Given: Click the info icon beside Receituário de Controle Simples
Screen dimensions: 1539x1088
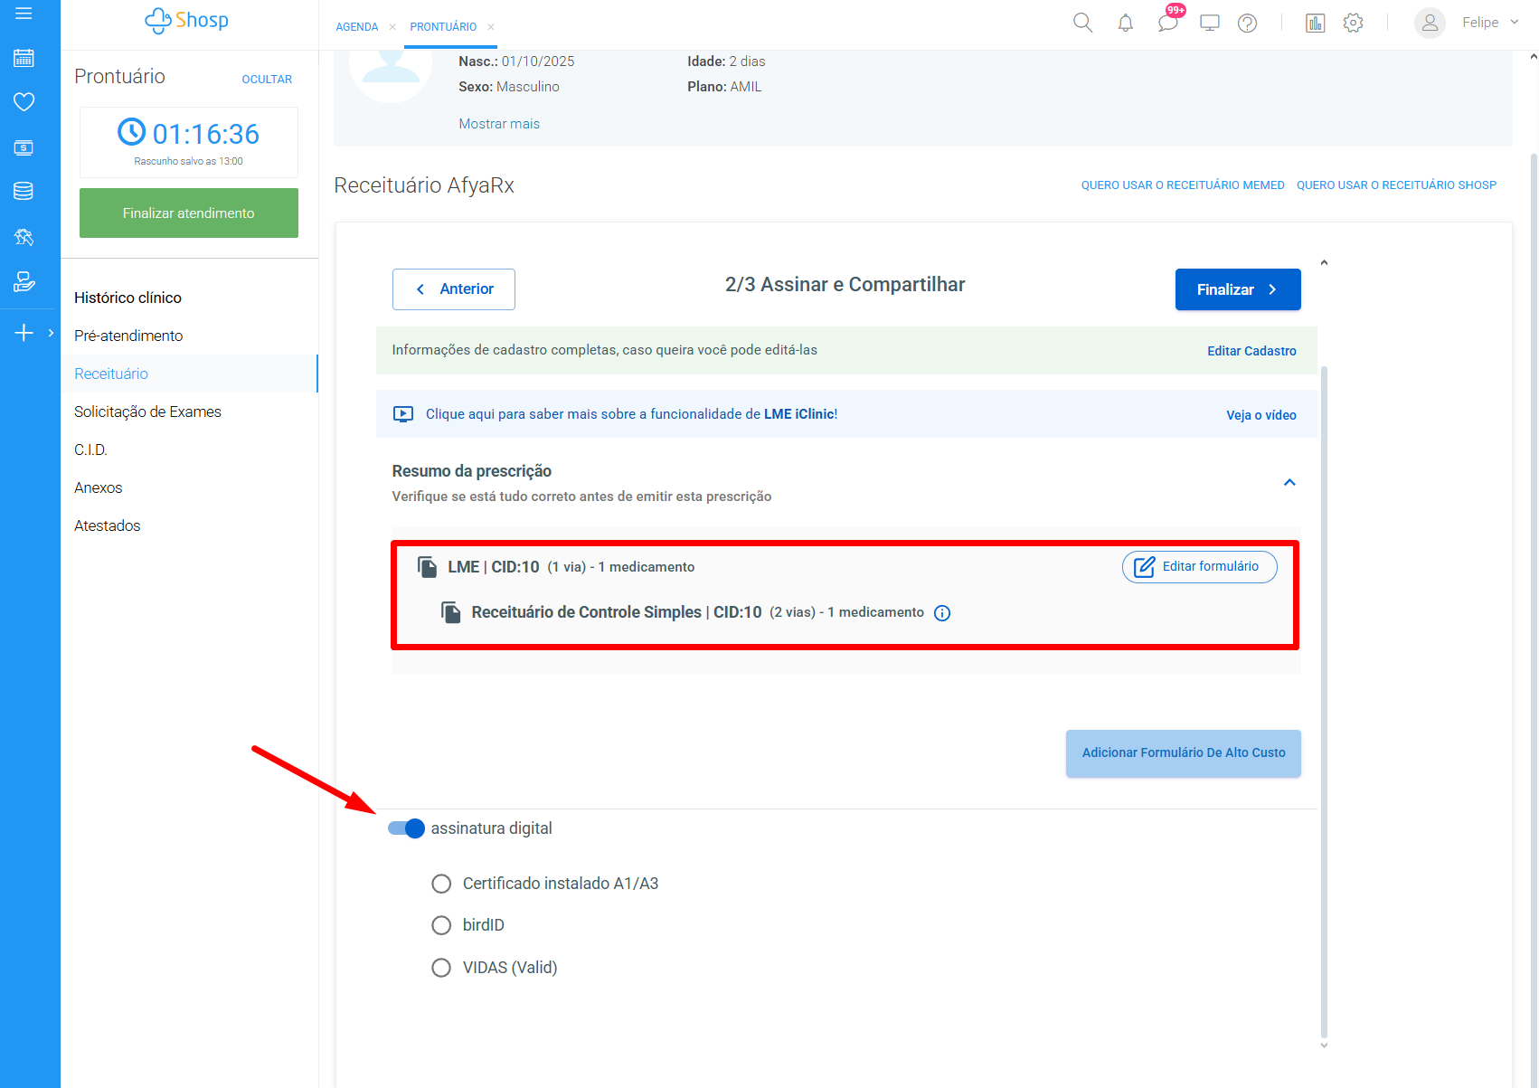Looking at the screenshot, I should (x=942, y=613).
